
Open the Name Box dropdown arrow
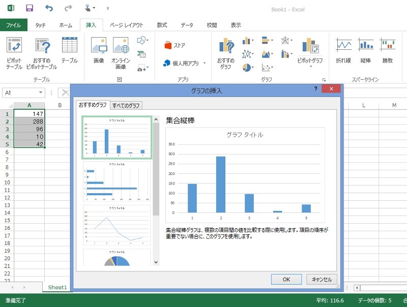41,93
